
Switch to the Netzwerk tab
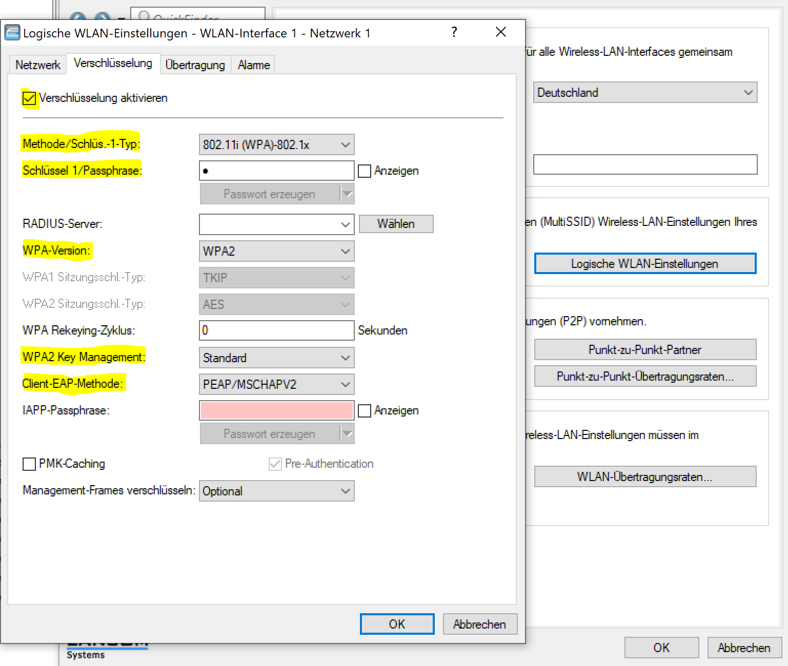[38, 65]
